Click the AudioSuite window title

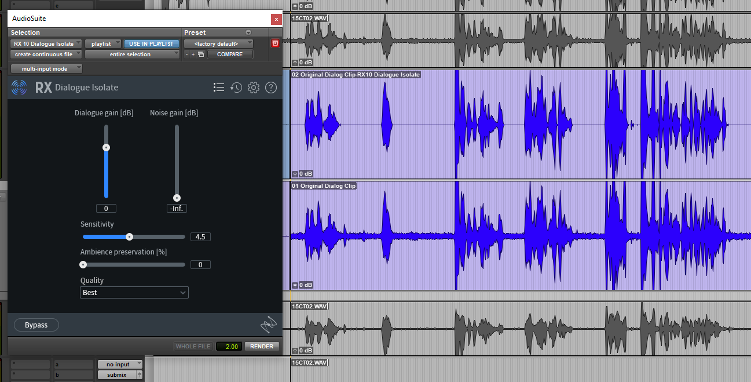coord(29,19)
